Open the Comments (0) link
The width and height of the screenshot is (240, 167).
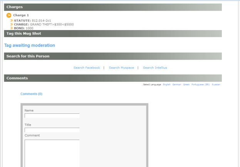[31, 94]
